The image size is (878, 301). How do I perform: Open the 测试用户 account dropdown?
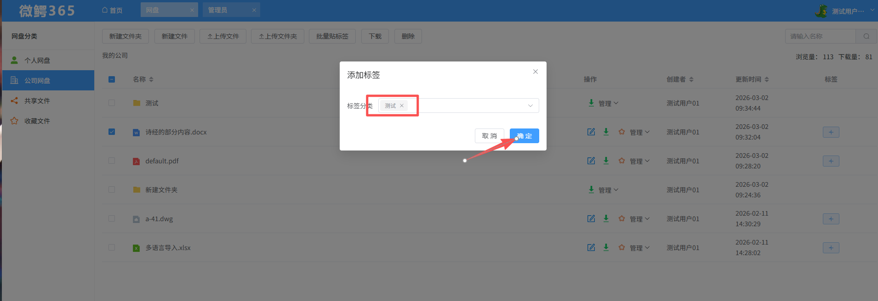pos(853,11)
